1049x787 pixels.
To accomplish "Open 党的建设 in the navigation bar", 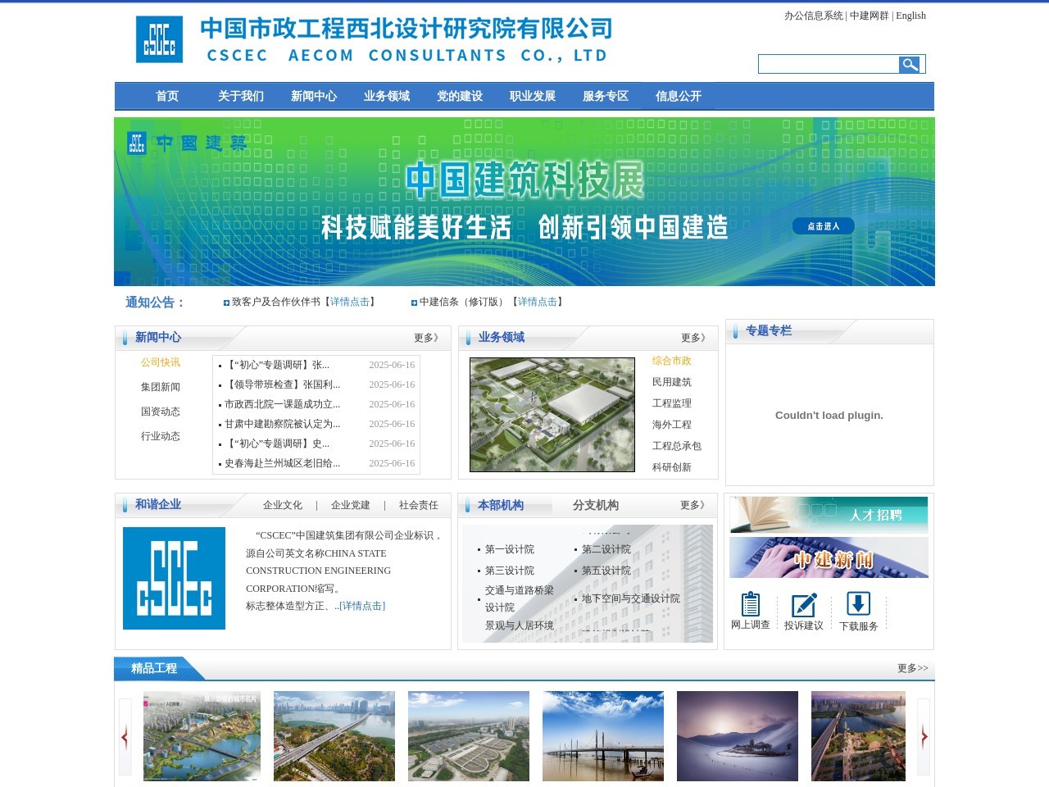I will coord(460,96).
